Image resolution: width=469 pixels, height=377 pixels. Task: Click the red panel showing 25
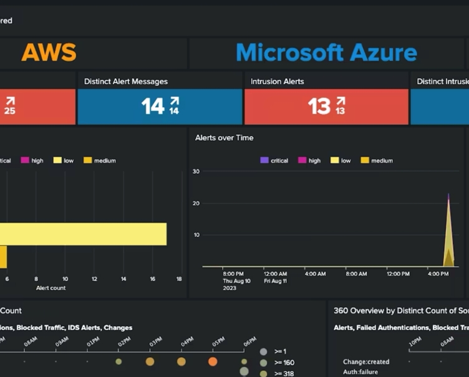[x=37, y=107]
